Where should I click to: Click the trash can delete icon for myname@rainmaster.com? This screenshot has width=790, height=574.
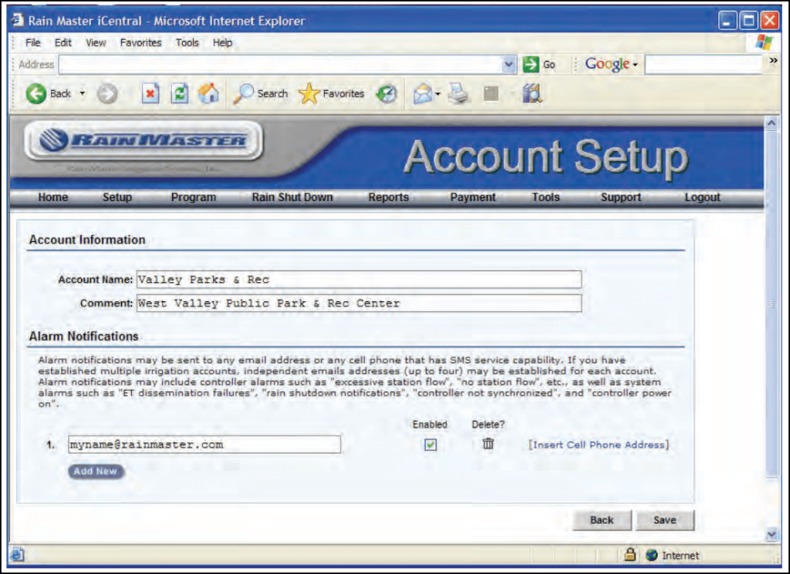488,444
